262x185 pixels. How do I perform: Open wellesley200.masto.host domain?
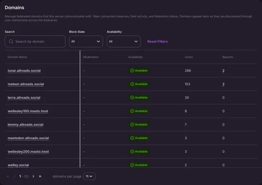point(28,152)
